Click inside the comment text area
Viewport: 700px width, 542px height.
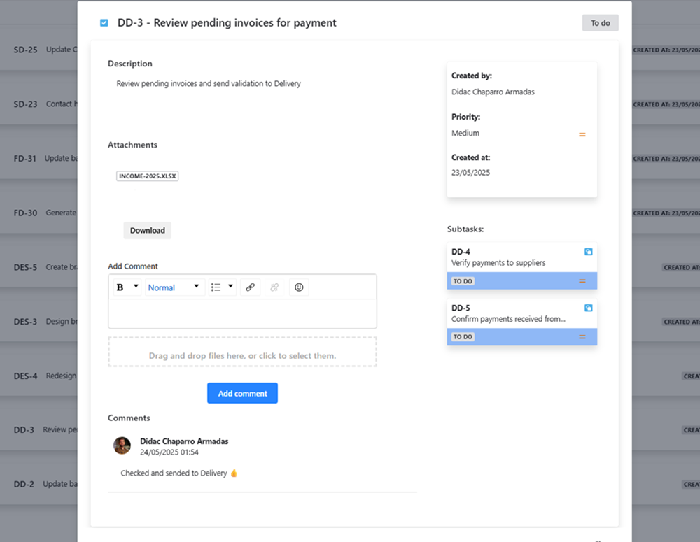click(x=242, y=313)
